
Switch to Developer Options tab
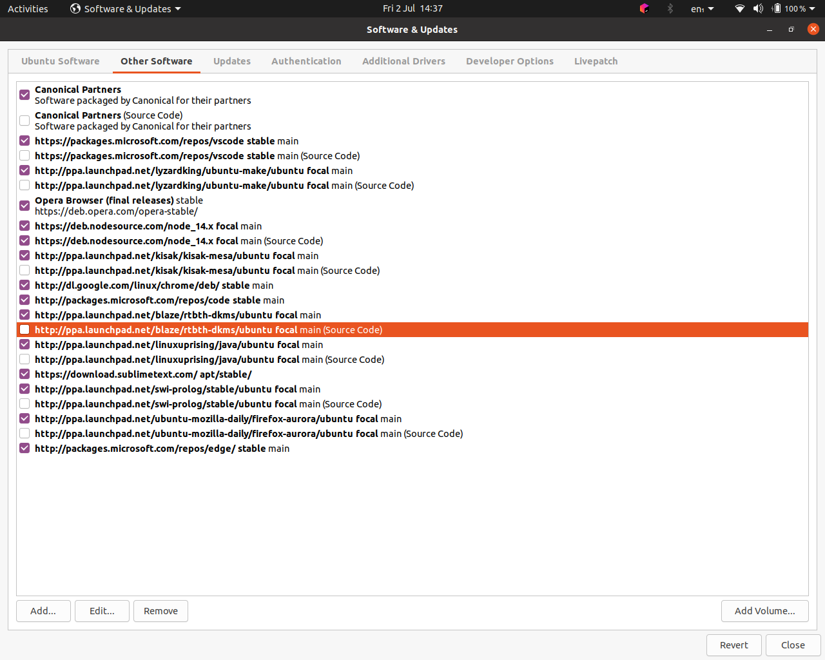coord(510,61)
